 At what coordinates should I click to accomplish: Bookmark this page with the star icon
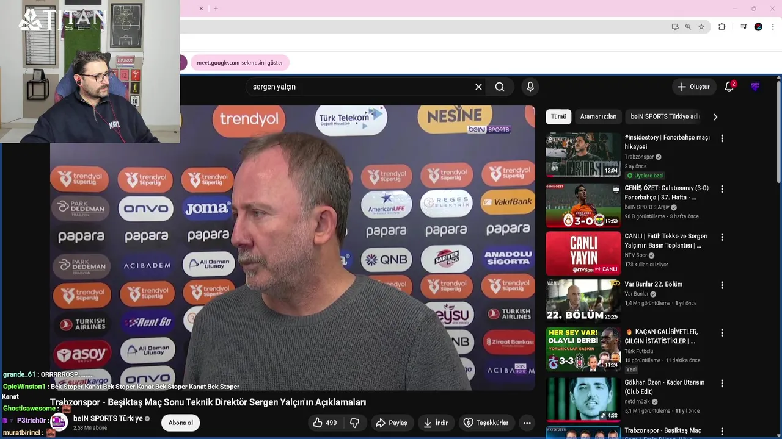(x=701, y=27)
